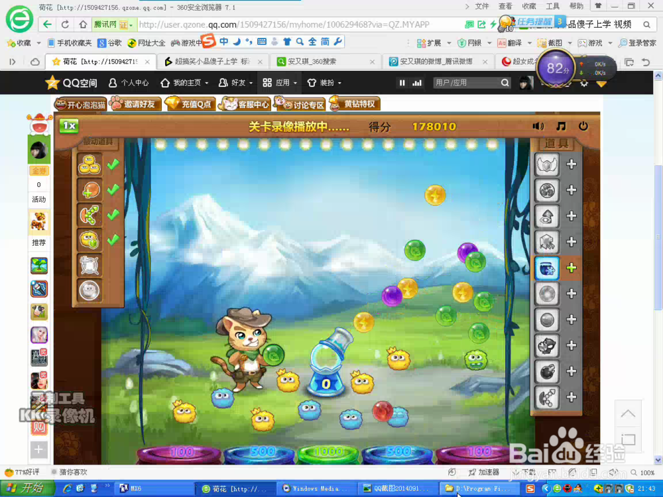The width and height of the screenshot is (663, 497).
Task: Click the sidebar plus add button
Action: [x=38, y=450]
